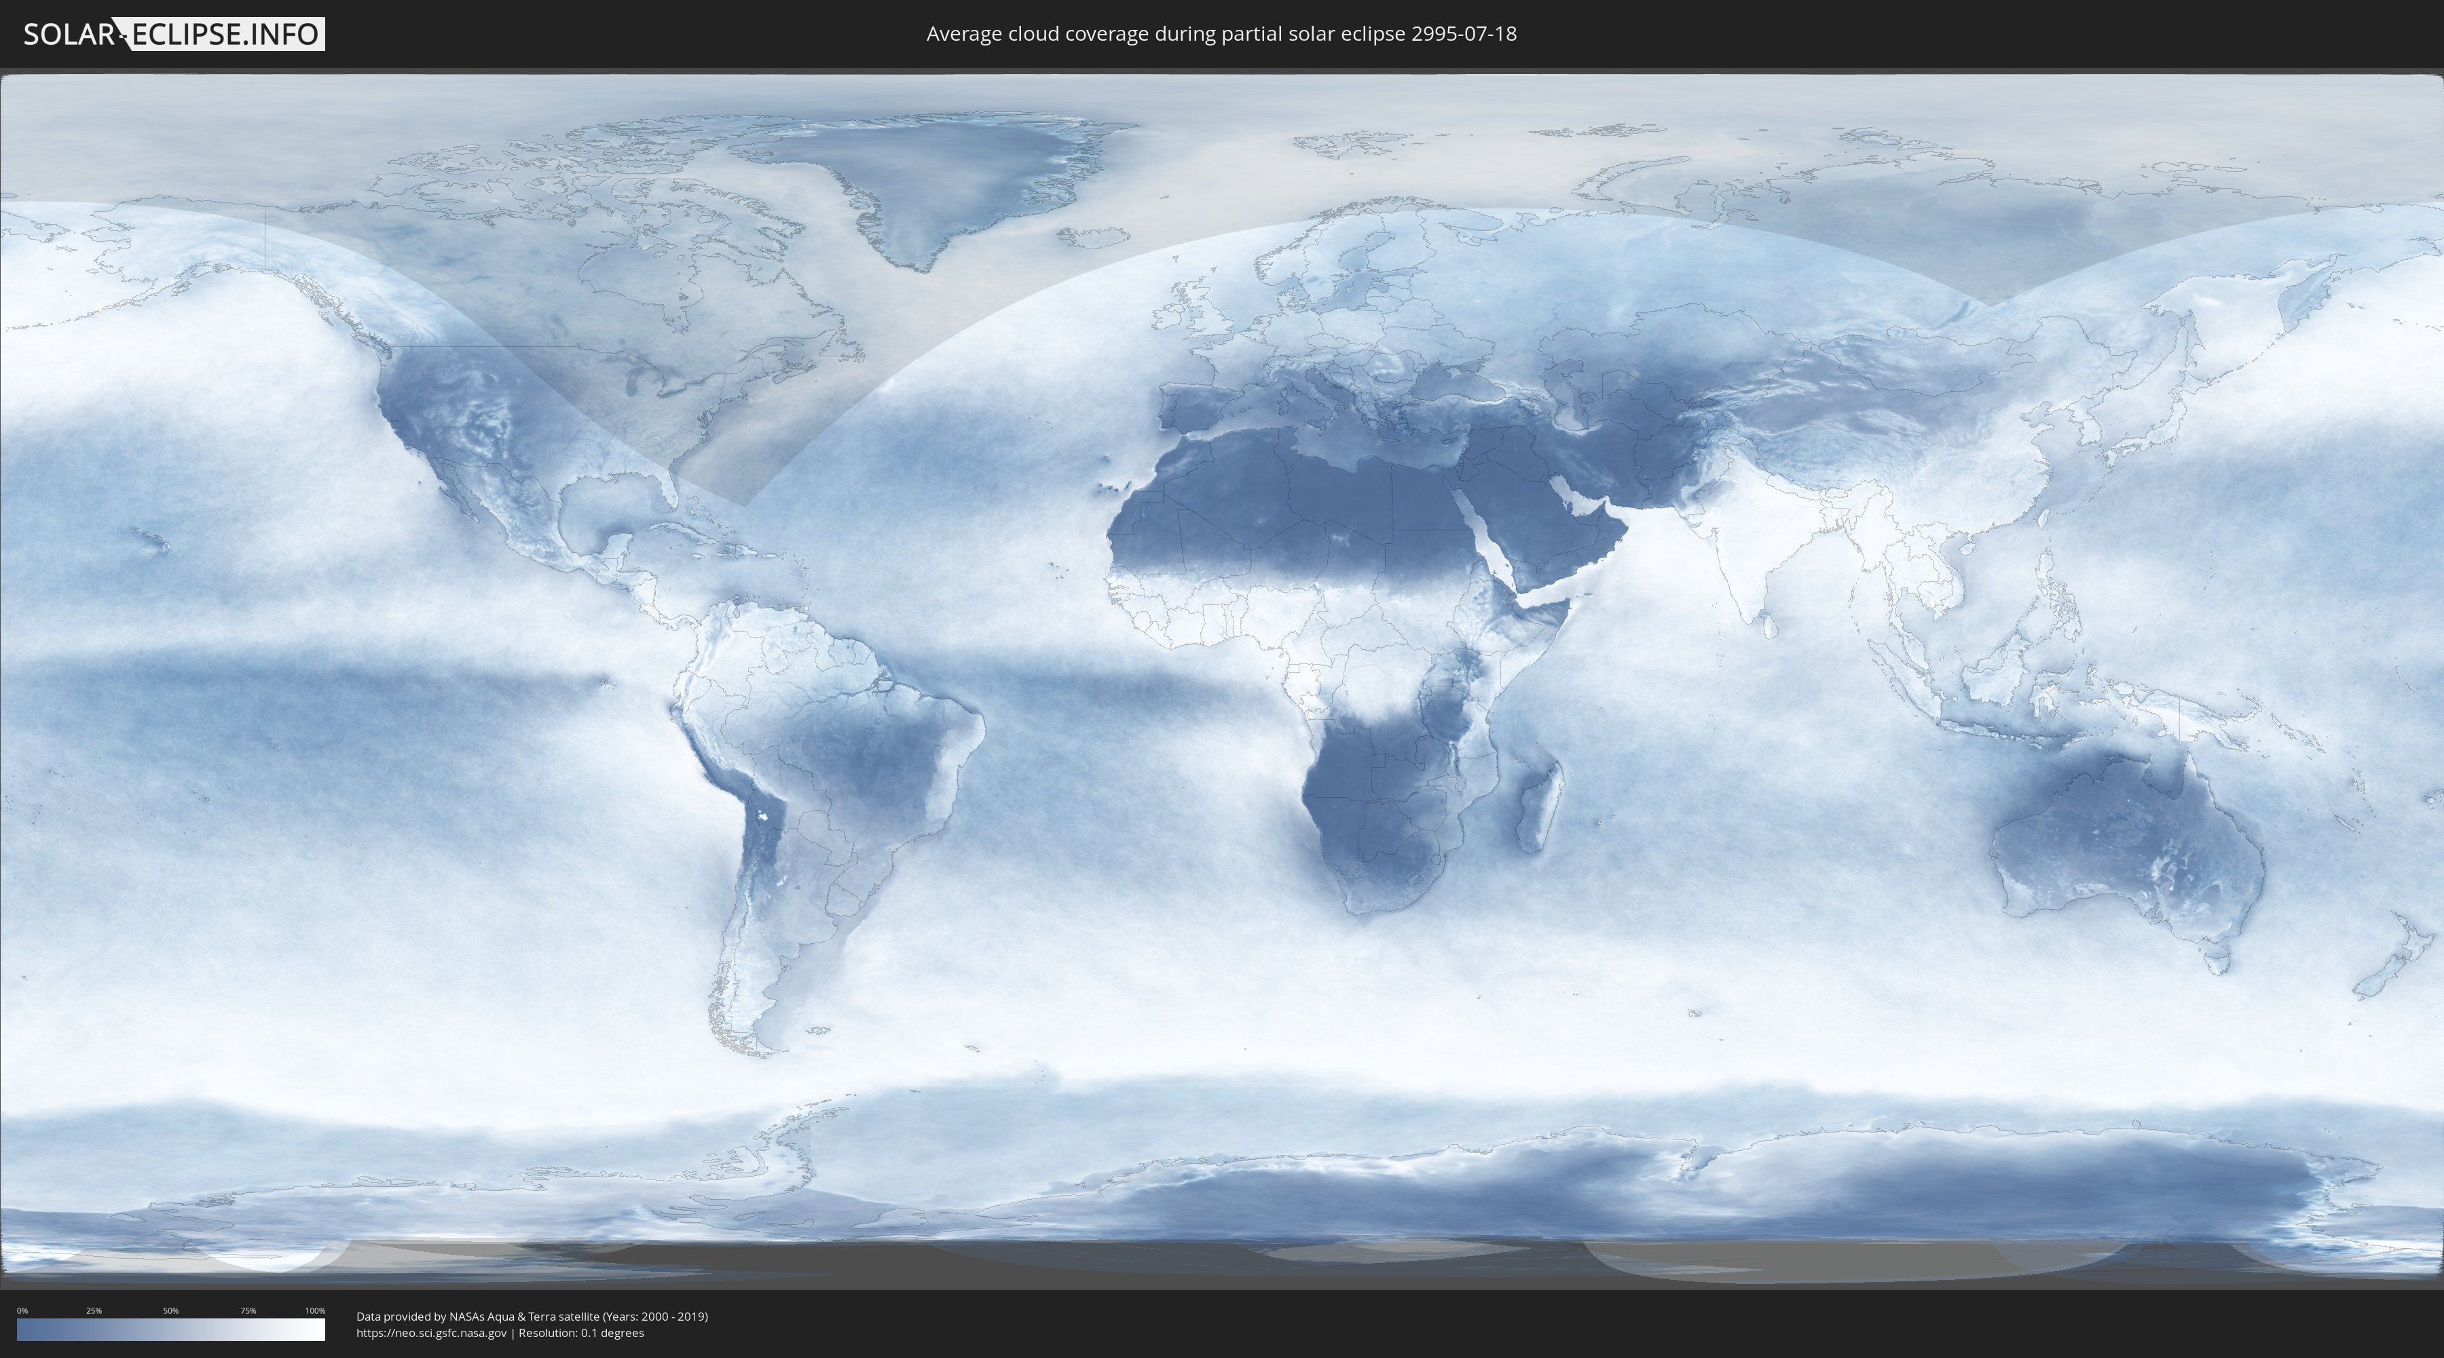Click the 100% label on legend
This screenshot has width=2444, height=1358.
(315, 1310)
